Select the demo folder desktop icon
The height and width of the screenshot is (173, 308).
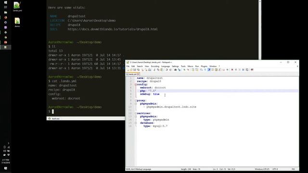click(17, 23)
